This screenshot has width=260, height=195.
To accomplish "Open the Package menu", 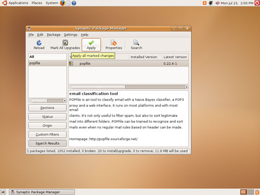I will click(x=53, y=34).
